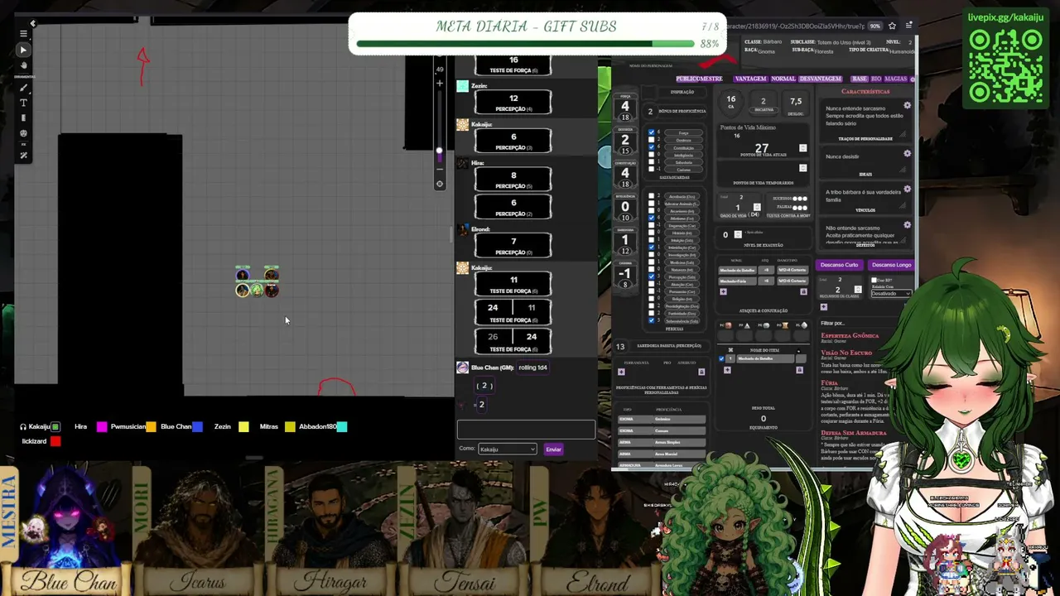Viewport: 1060px width, 596px height.
Task: Select the hand pan tool
Action: click(x=23, y=65)
